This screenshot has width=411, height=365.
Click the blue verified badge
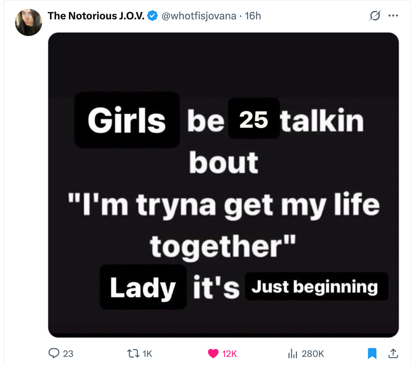coord(153,16)
